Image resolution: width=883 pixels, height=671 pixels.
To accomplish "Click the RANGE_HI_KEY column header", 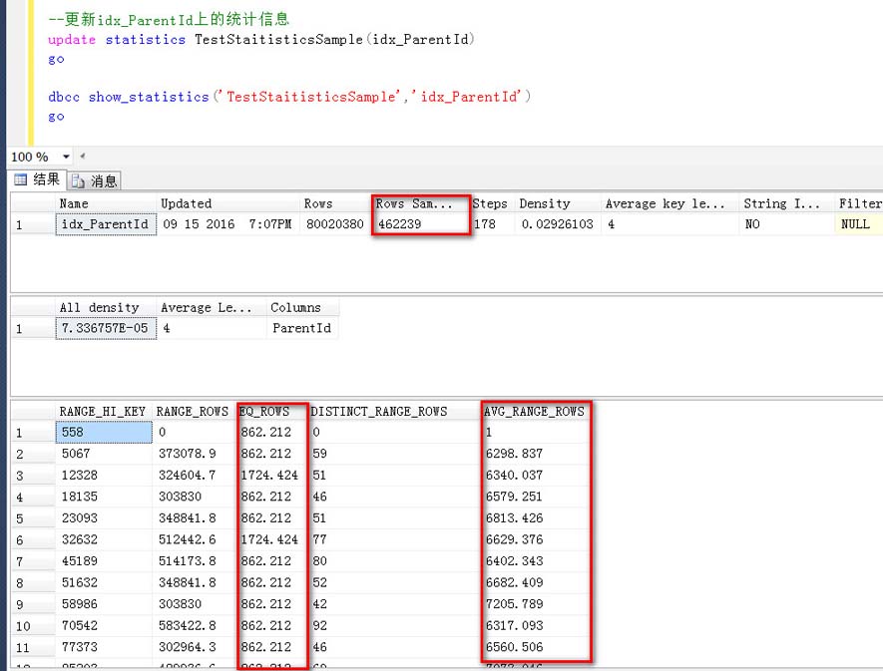I will point(103,411).
